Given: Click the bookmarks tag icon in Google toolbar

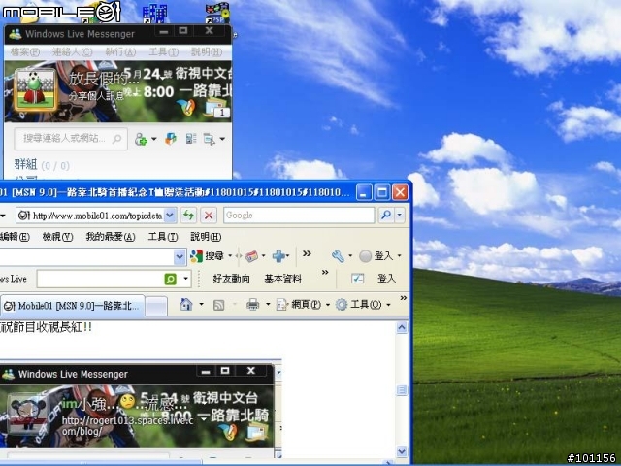Looking at the screenshot, I should click(251, 256).
